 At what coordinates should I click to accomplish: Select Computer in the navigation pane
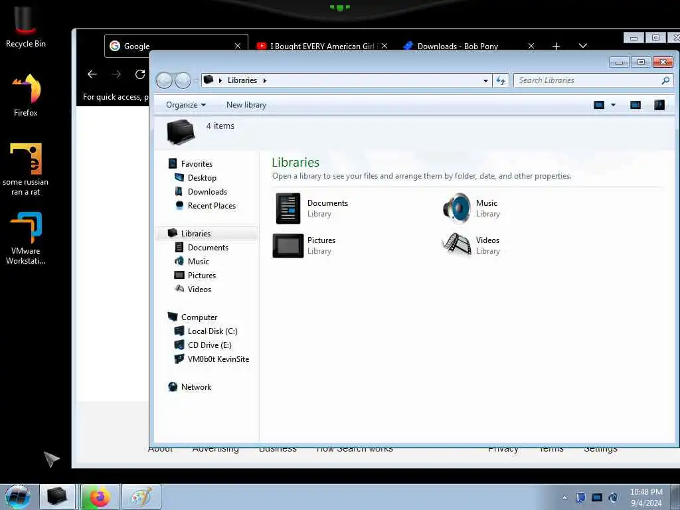click(199, 317)
